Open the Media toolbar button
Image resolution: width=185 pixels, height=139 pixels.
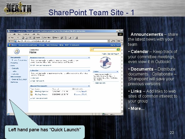point(55,38)
